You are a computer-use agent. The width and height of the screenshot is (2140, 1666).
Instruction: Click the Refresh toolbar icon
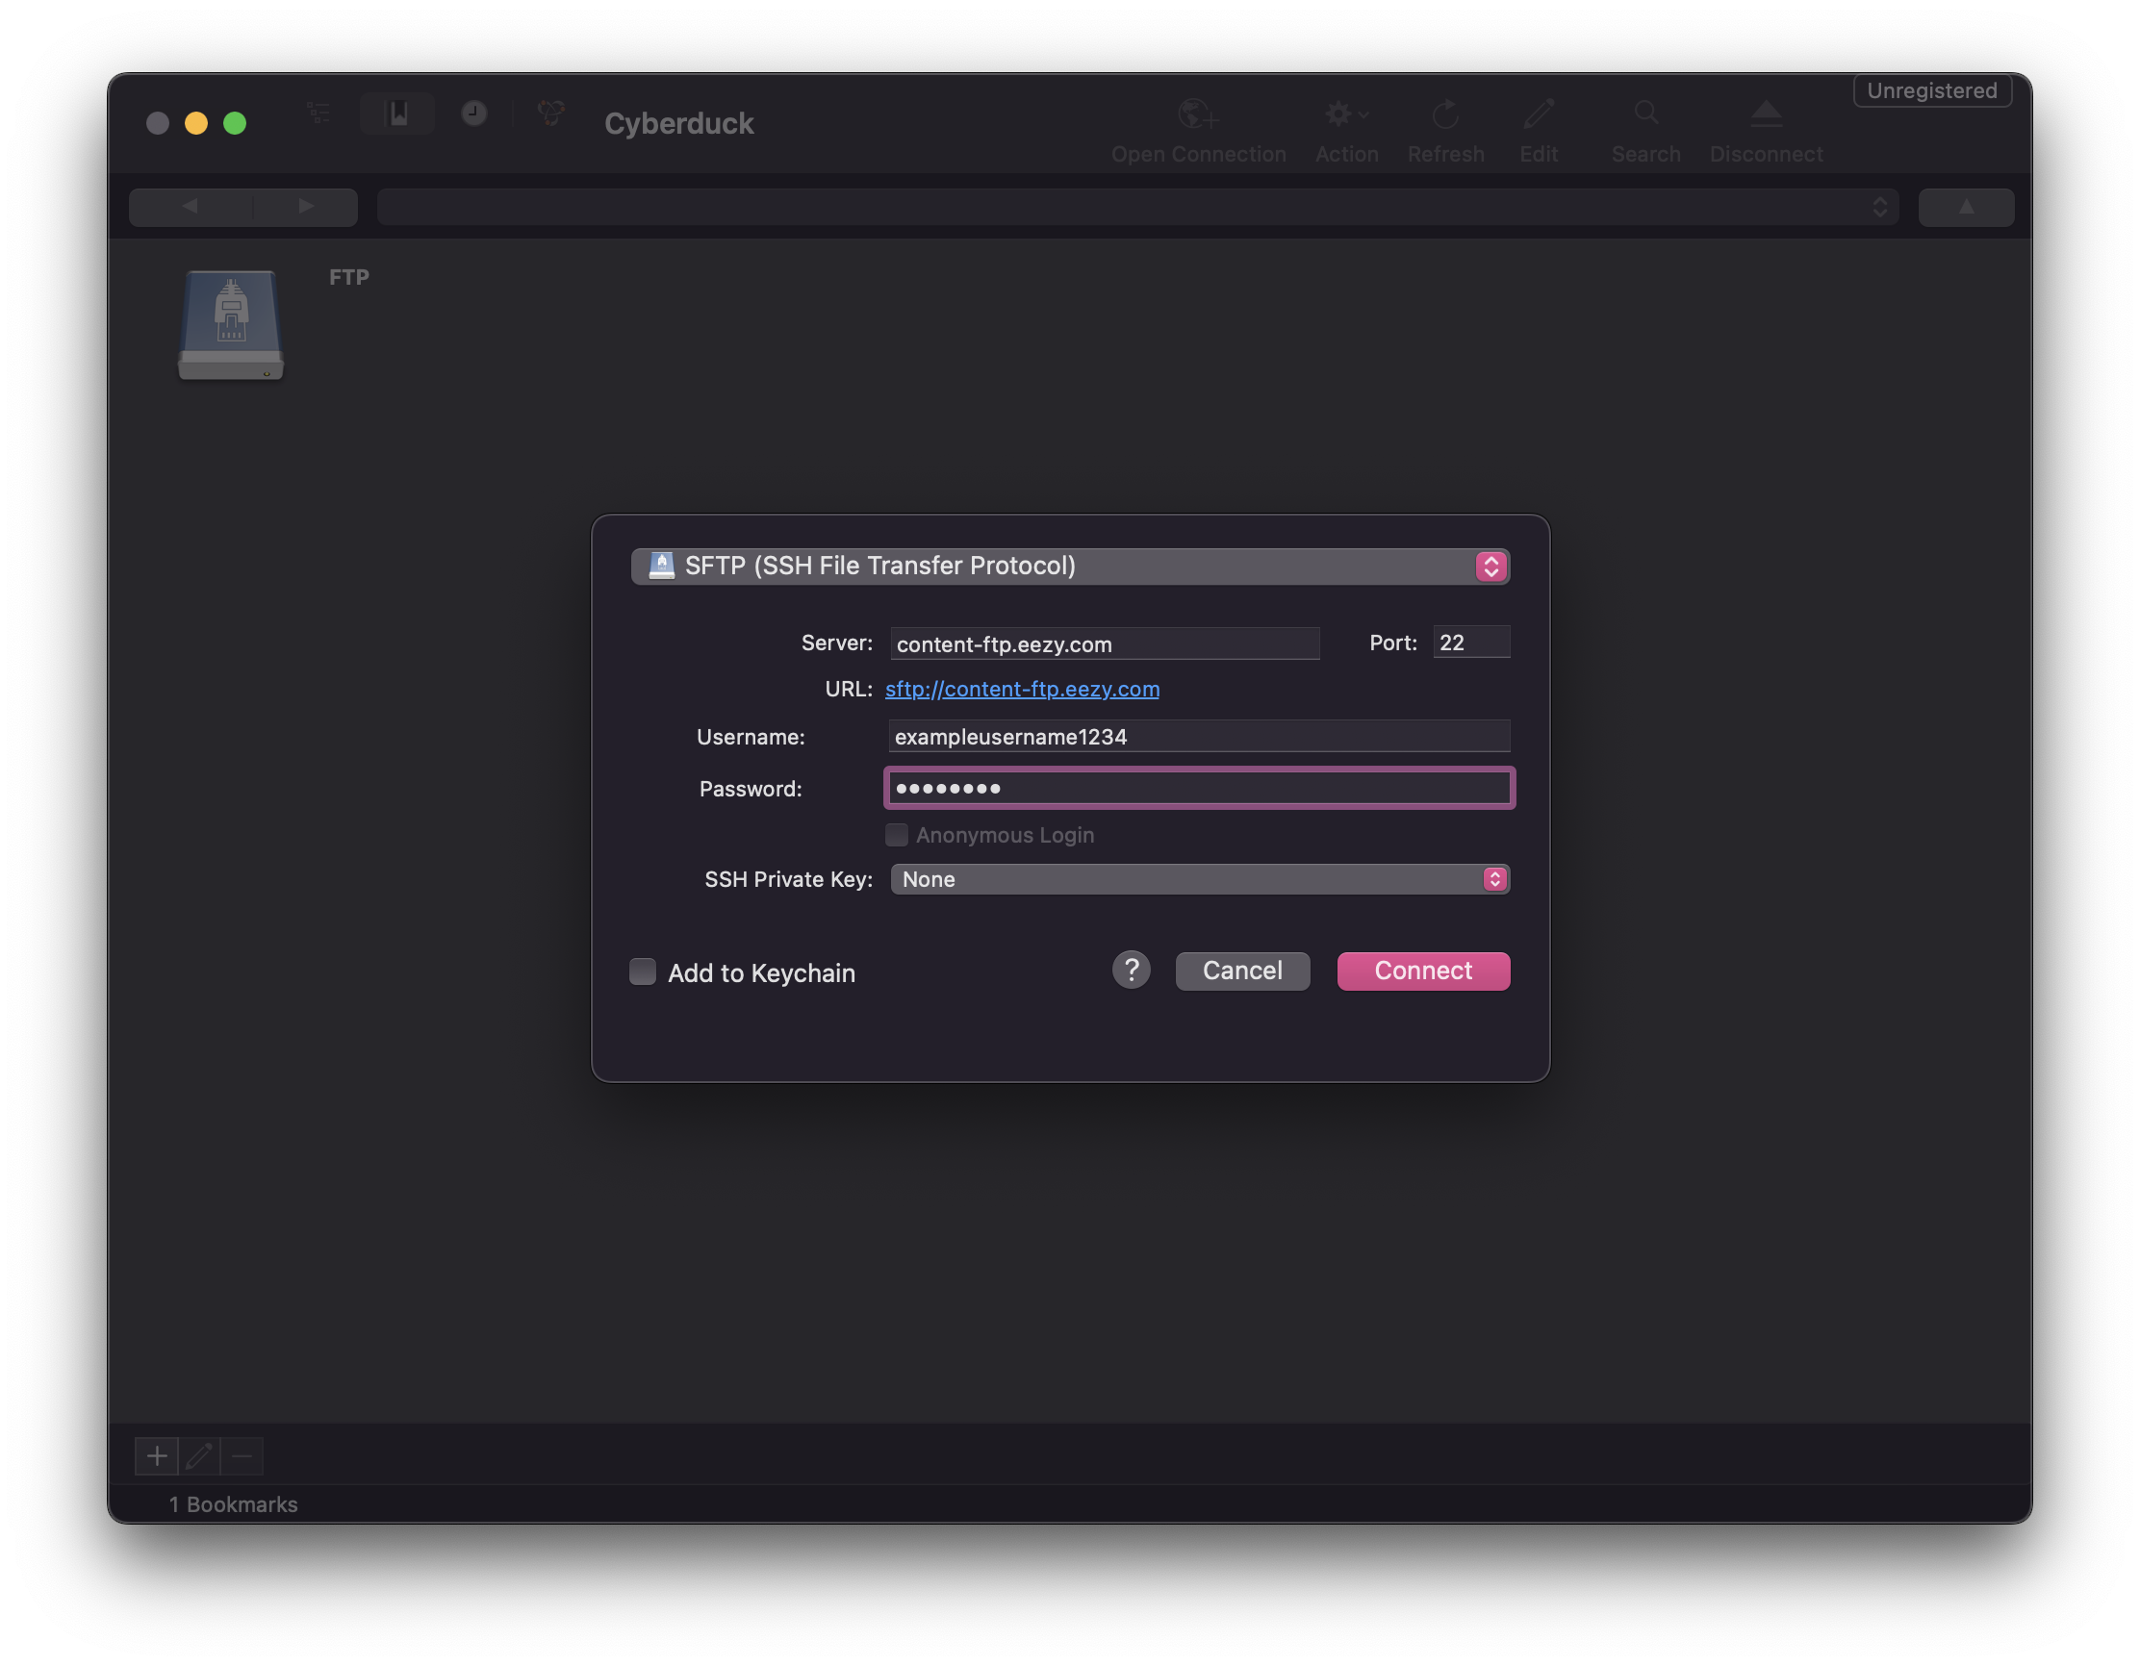click(1445, 114)
